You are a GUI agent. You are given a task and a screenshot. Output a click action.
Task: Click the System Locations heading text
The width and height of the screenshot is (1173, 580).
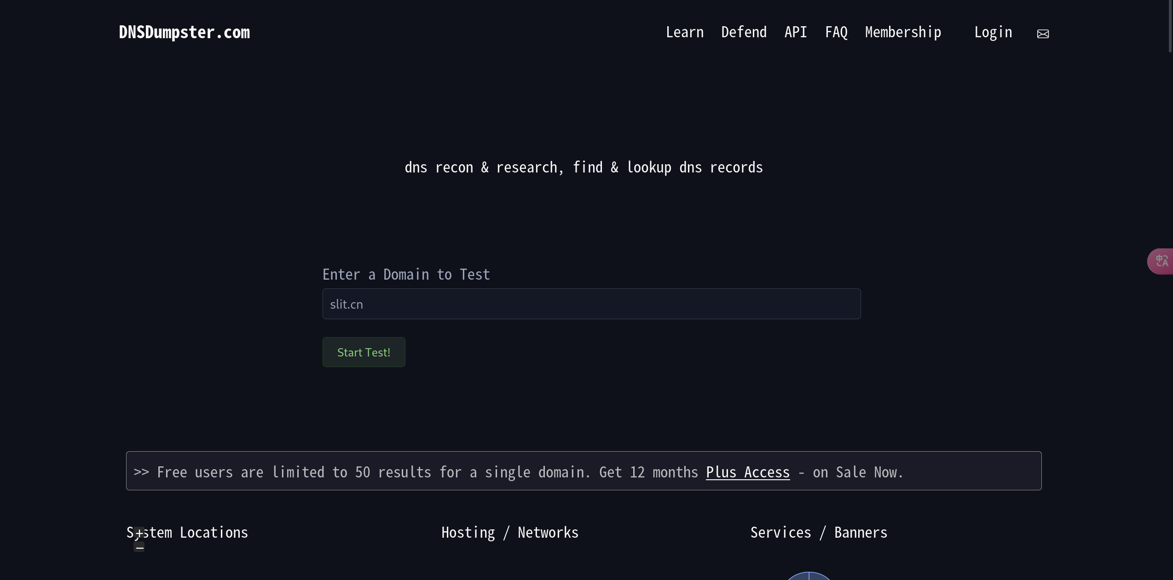[x=202, y=533]
